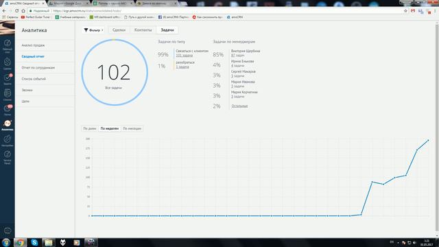439x247 pixels.
Task: Show chart По неделям
Action: pyautogui.click(x=110, y=128)
